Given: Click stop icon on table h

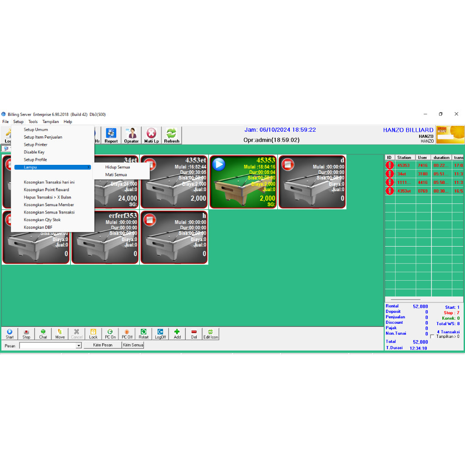Looking at the screenshot, I should click(x=150, y=220).
